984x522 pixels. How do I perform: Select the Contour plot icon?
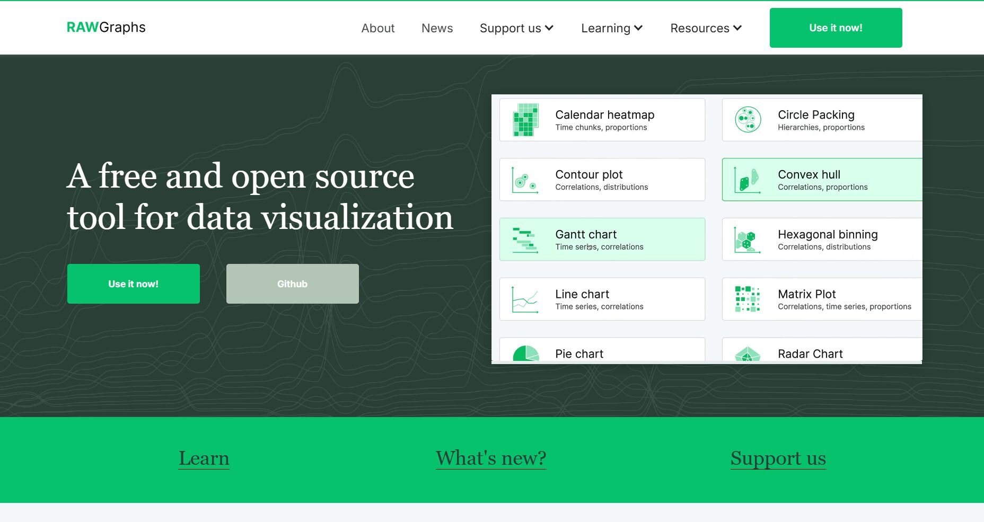coord(525,180)
